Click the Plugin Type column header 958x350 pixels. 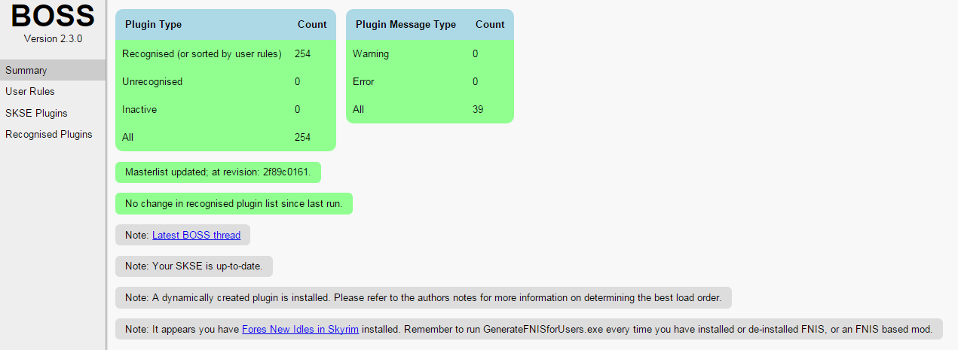click(153, 24)
